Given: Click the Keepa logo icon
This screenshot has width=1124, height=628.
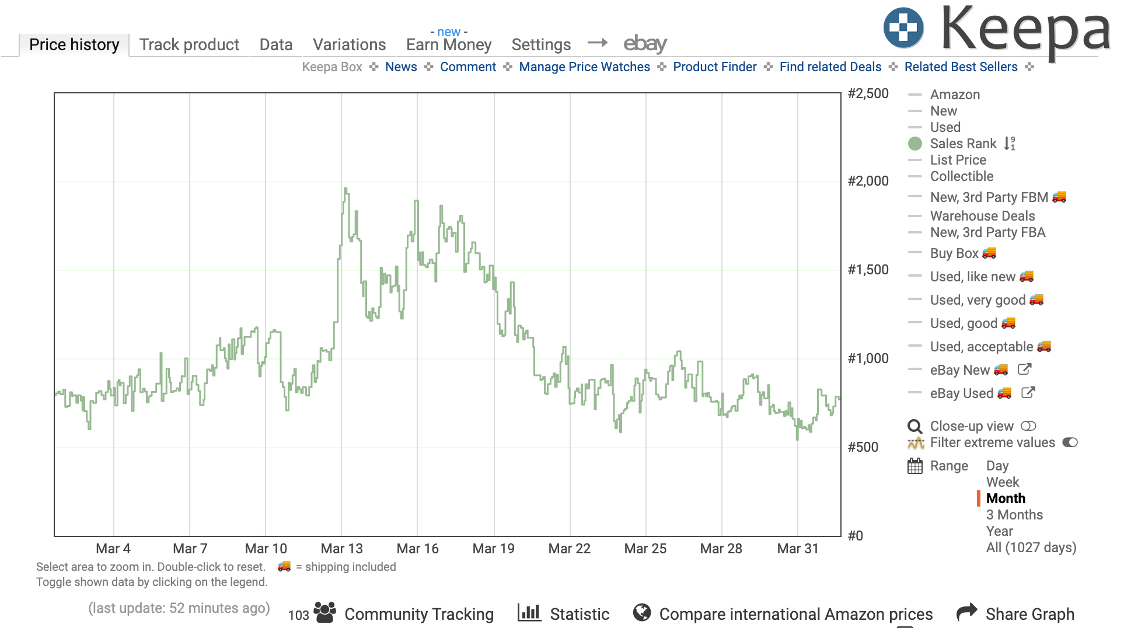Looking at the screenshot, I should point(903,27).
